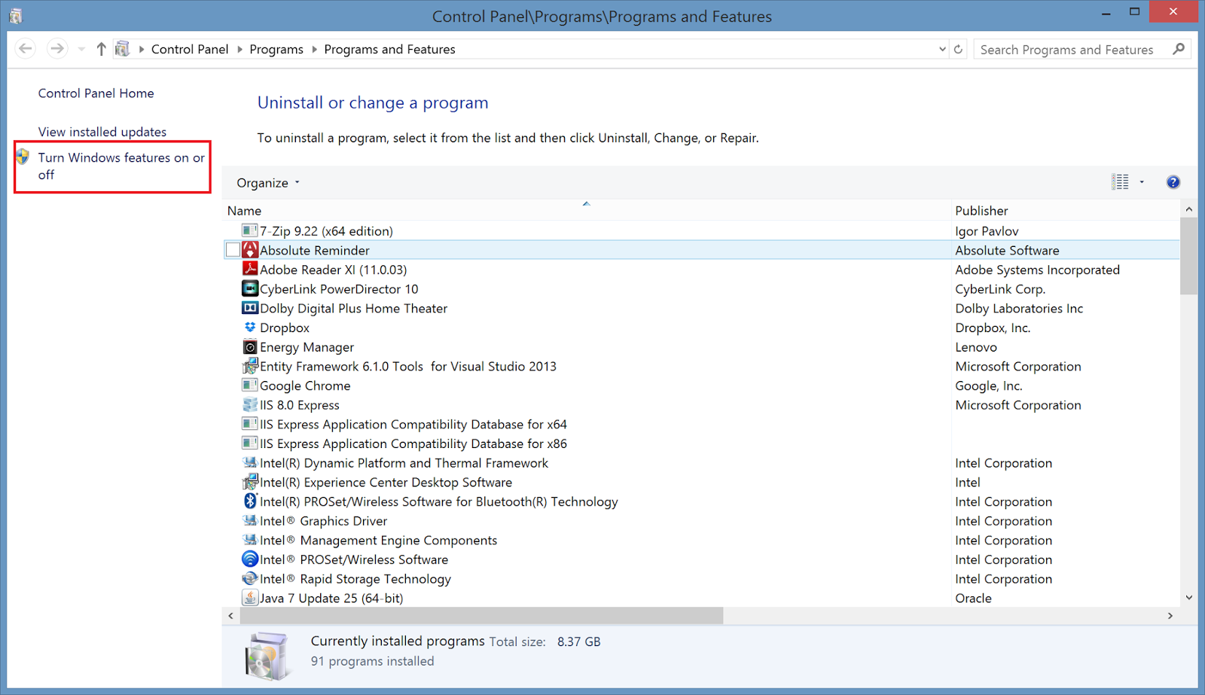Click the scroll down arrow of list
Screen dimensions: 1205x695
click(1188, 598)
